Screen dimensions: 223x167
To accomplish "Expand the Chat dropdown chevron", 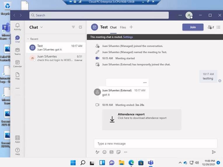I will pos(41,27).
